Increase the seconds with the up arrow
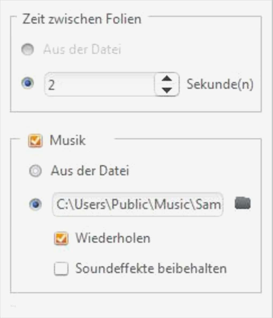Image resolution: width=273 pixels, height=318 pixels. coord(167,78)
